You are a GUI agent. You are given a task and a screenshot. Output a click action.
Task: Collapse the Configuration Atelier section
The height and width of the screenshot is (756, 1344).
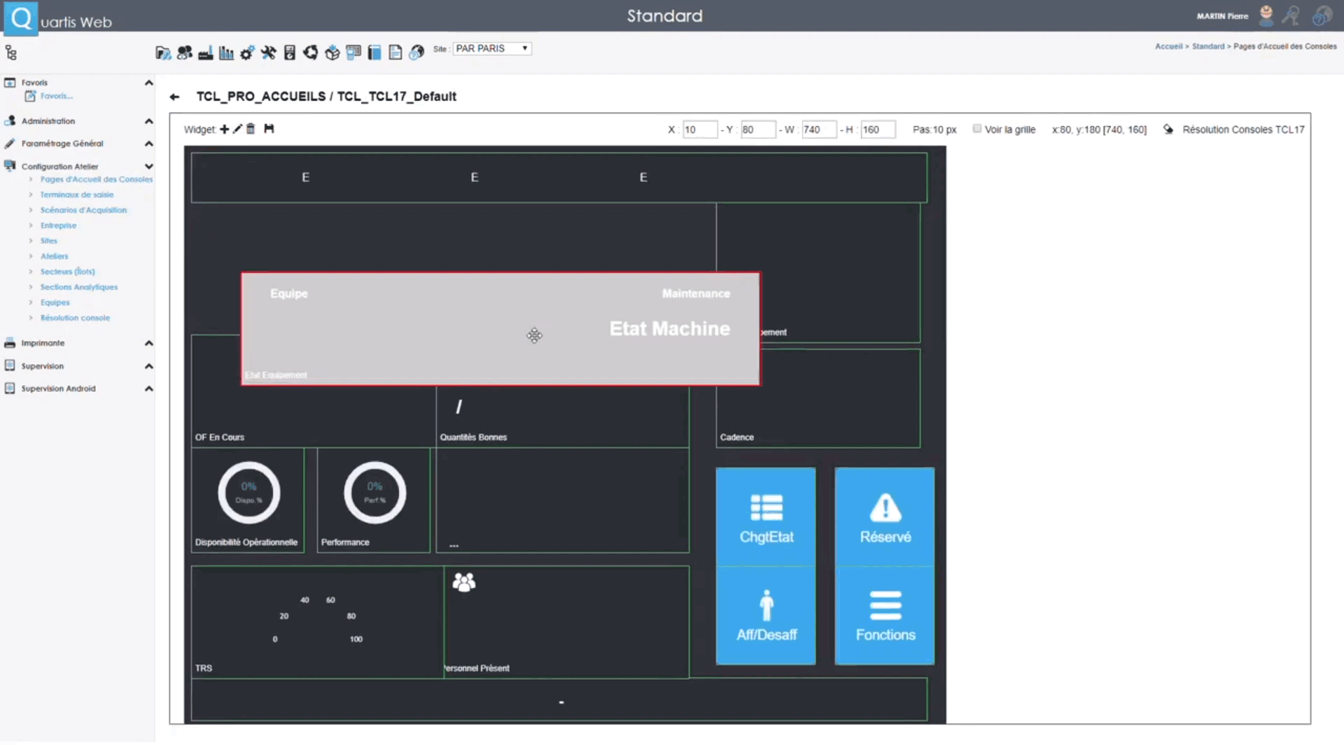(x=149, y=166)
